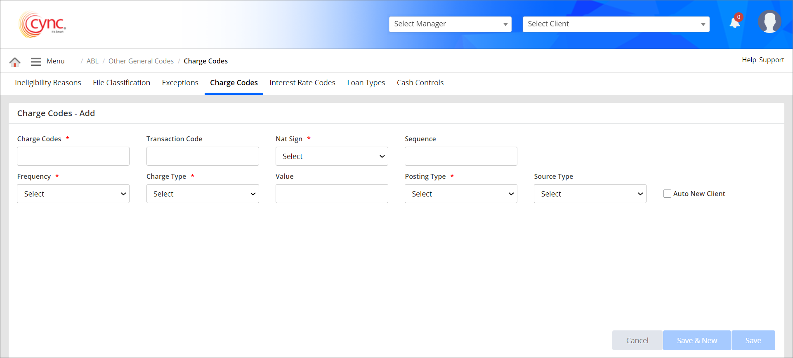Open the hamburger Menu icon
Screen dimensions: 793x358
pos(36,61)
